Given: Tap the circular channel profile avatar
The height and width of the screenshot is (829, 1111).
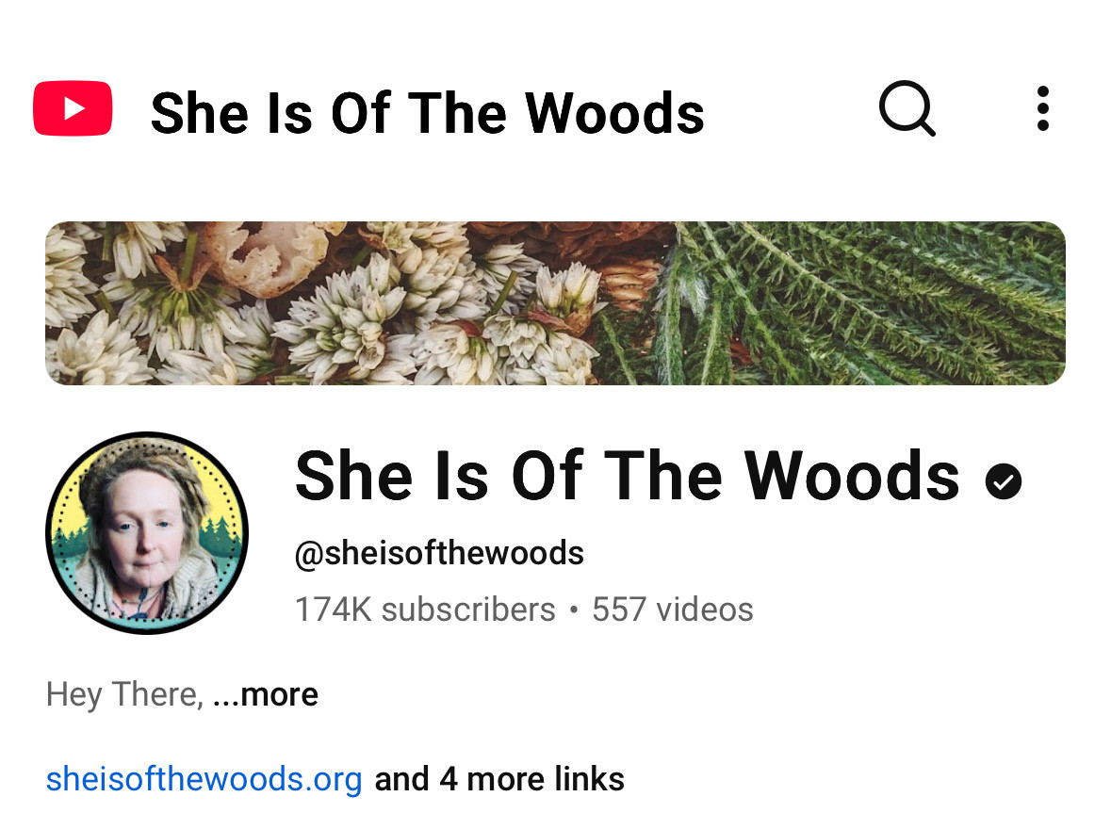Looking at the screenshot, I should point(147,533).
